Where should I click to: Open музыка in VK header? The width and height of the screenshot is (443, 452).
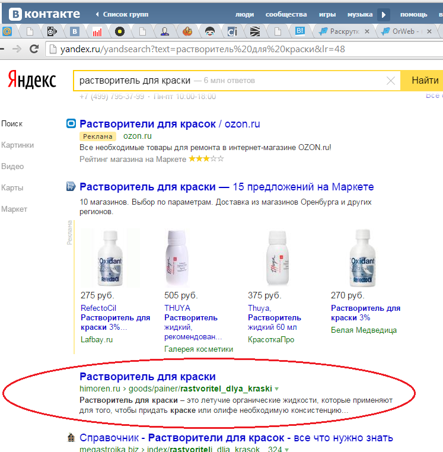[x=360, y=14]
